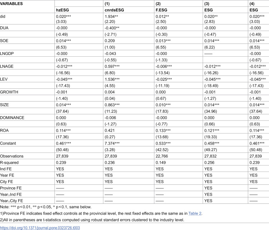Open the Table 2 link

pos(195,213)
